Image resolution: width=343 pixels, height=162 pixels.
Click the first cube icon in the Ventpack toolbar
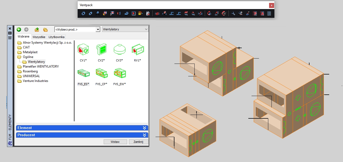pos(83,13)
